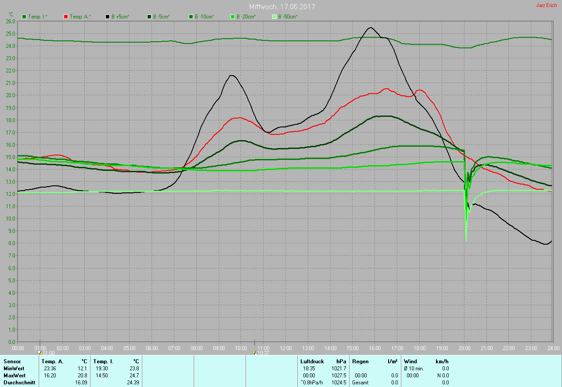Select the average value "24.39"
Image resolution: width=562 pixels, height=387 pixels.
pyautogui.click(x=133, y=383)
